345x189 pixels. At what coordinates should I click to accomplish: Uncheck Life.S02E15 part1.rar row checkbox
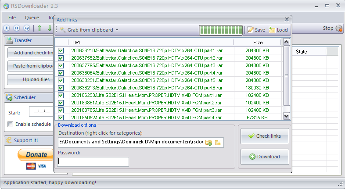pos(61,96)
